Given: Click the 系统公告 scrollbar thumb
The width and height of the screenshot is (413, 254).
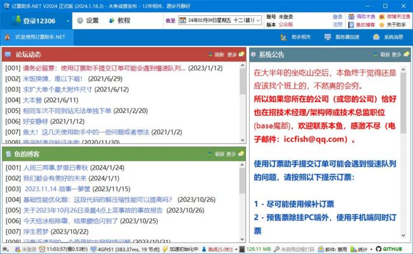Looking at the screenshot, I should pyautogui.click(x=403, y=103).
